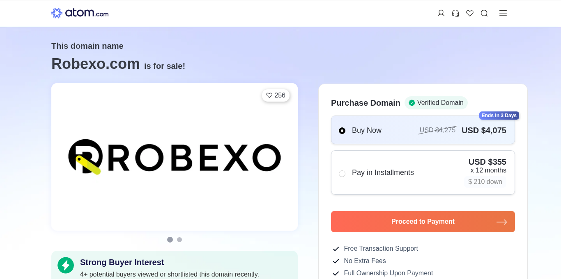Select the Pay in Installments radio button

(x=342, y=174)
